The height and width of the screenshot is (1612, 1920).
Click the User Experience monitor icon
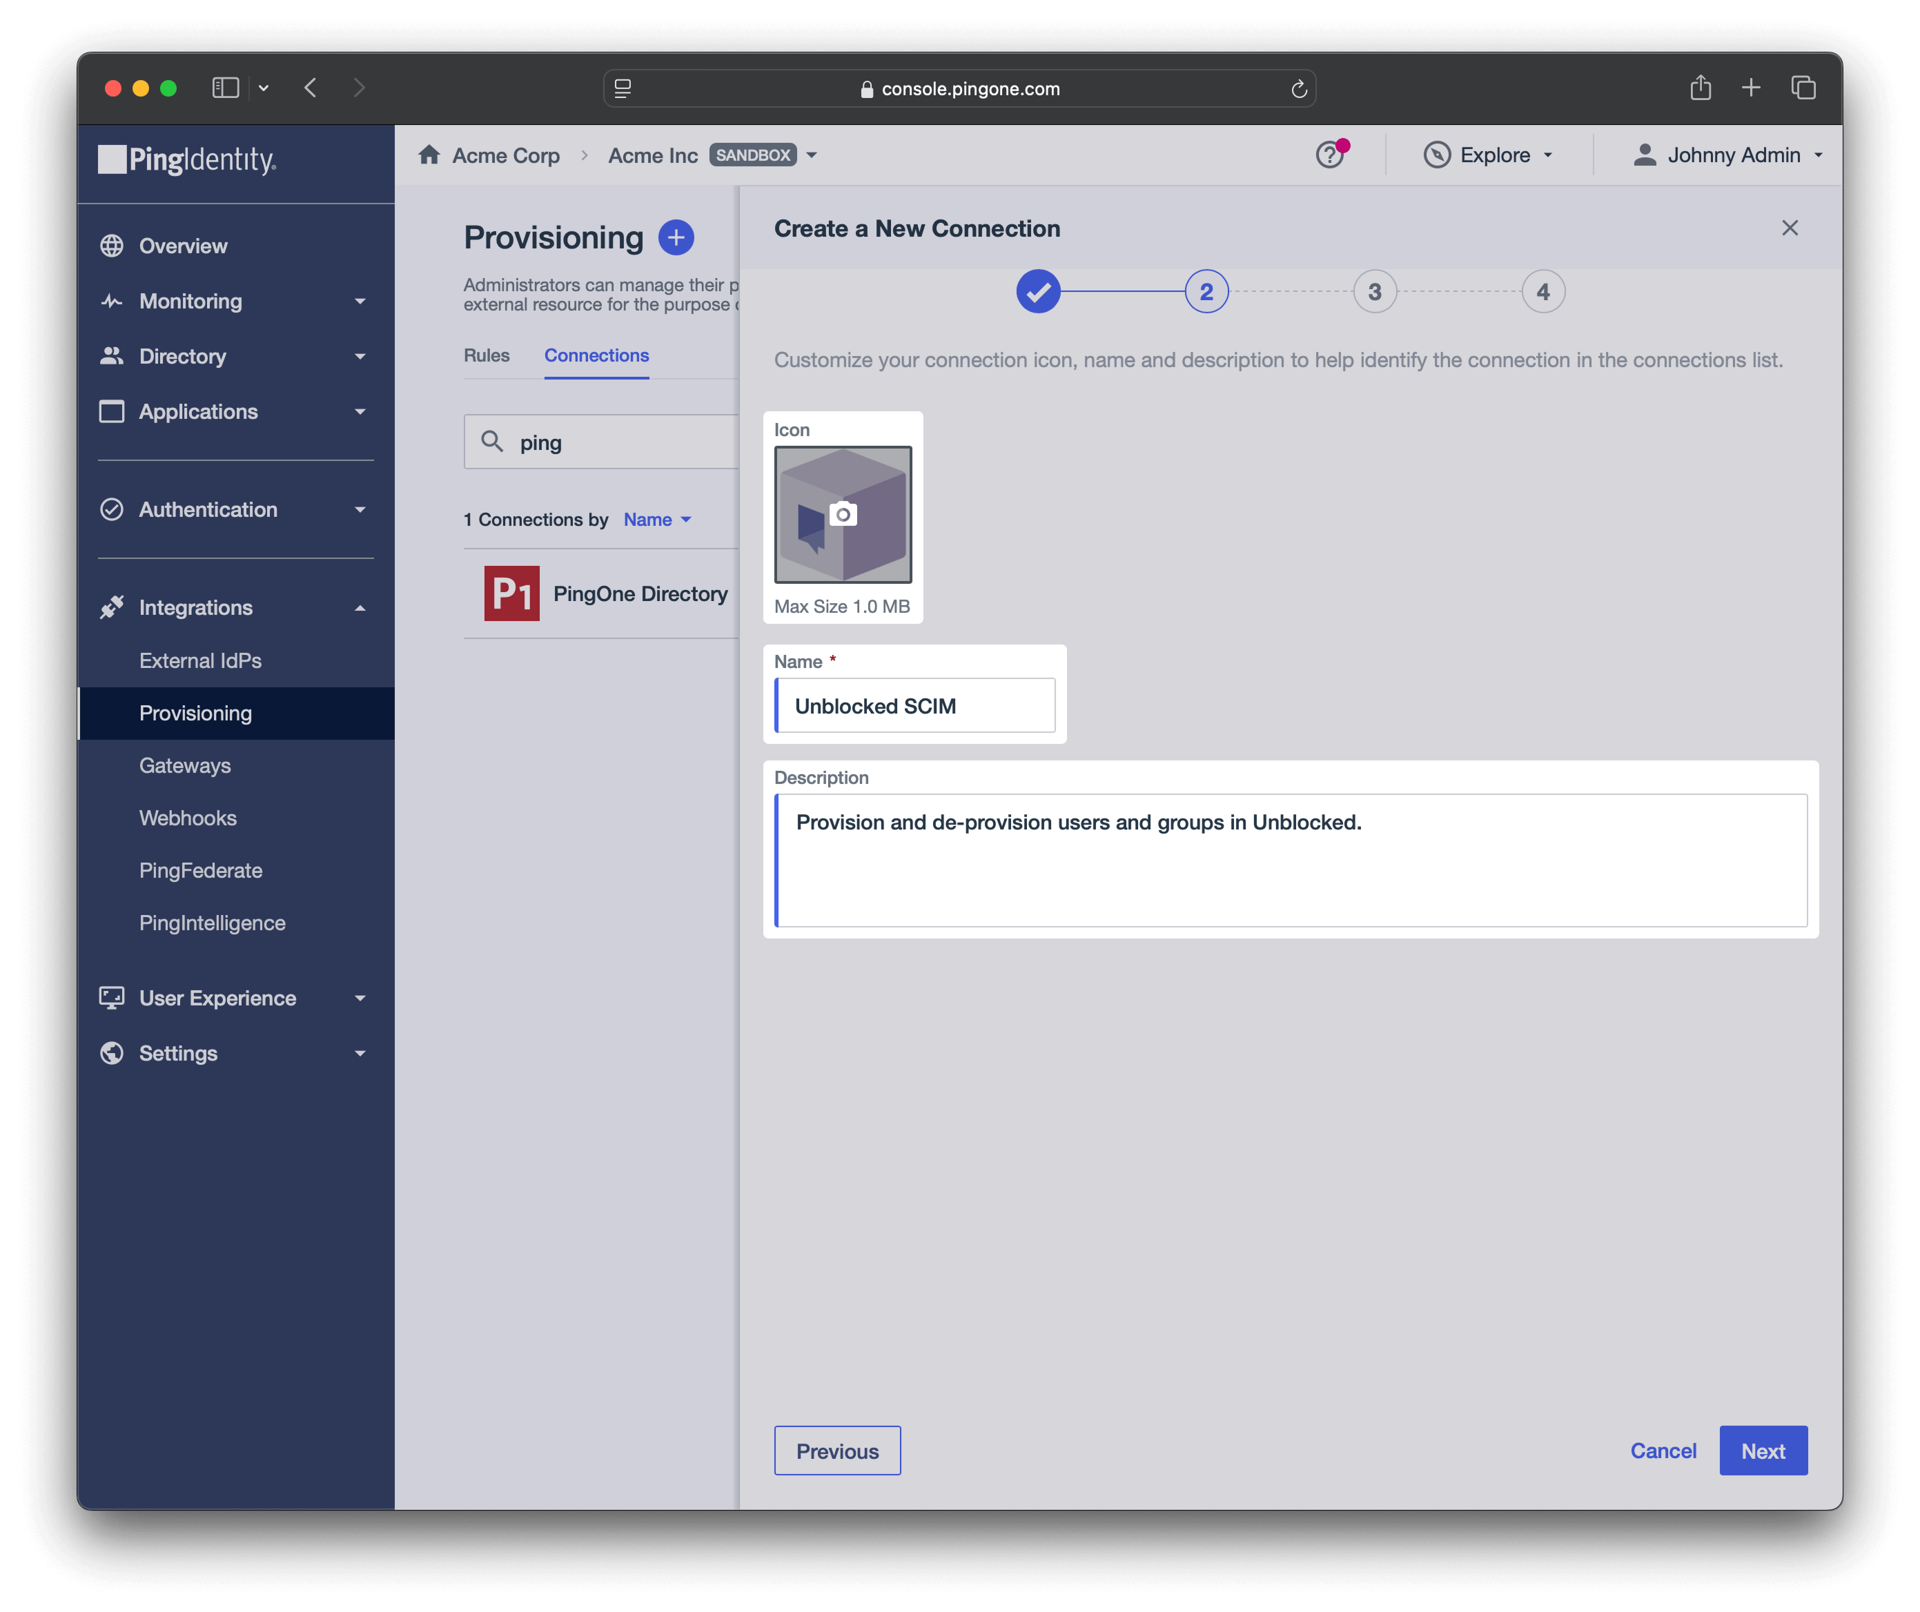(x=112, y=998)
